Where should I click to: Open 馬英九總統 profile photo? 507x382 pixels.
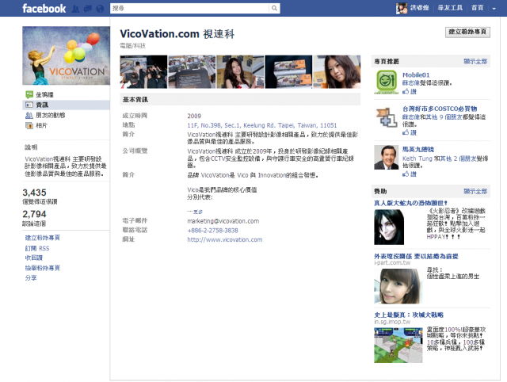tap(387, 157)
